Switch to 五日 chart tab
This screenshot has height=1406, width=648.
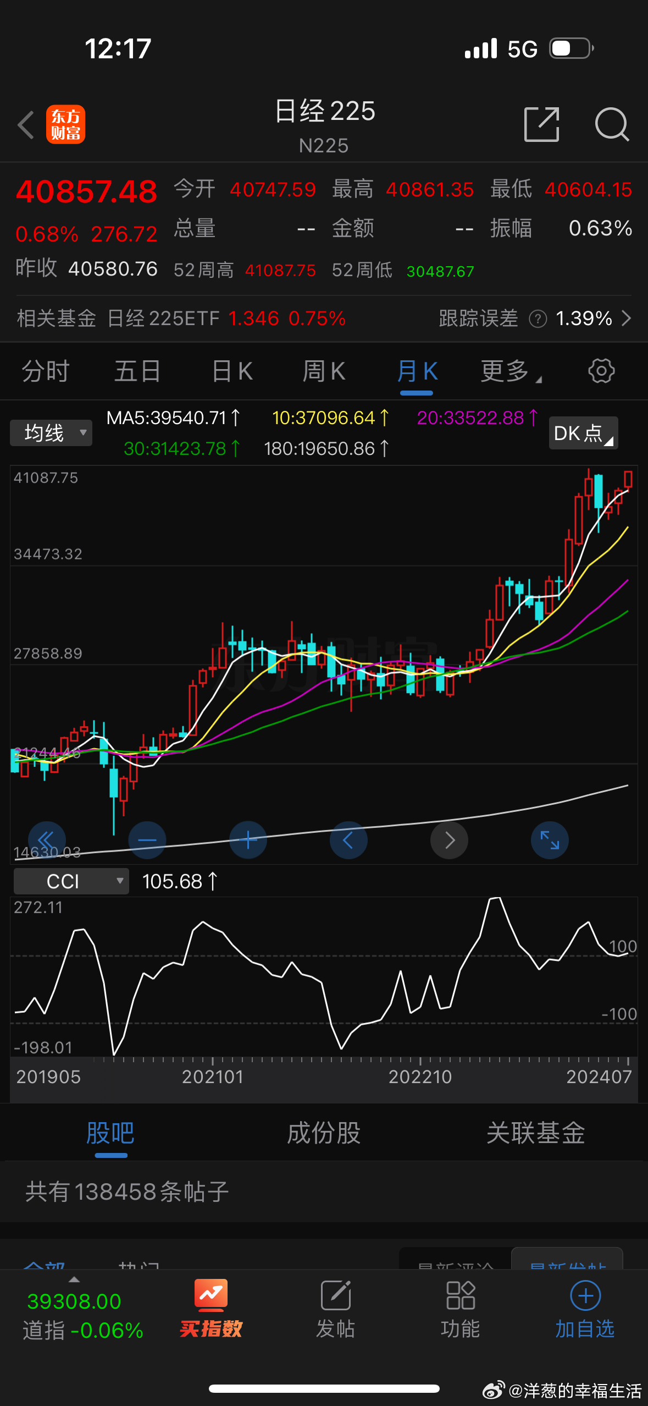[x=137, y=371]
